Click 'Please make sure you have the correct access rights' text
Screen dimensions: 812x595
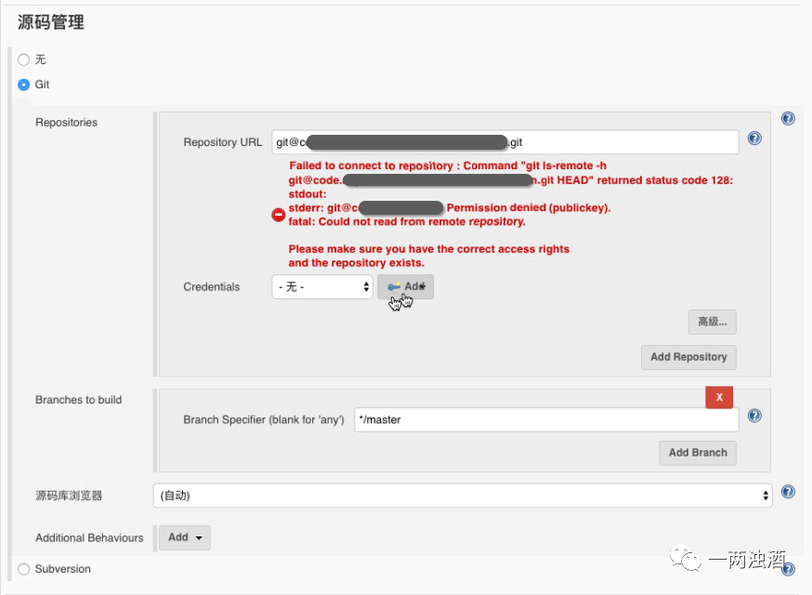(429, 249)
